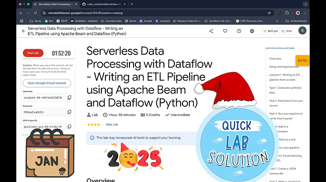
Task: Open the Score bookmark
Action: coord(130,21)
